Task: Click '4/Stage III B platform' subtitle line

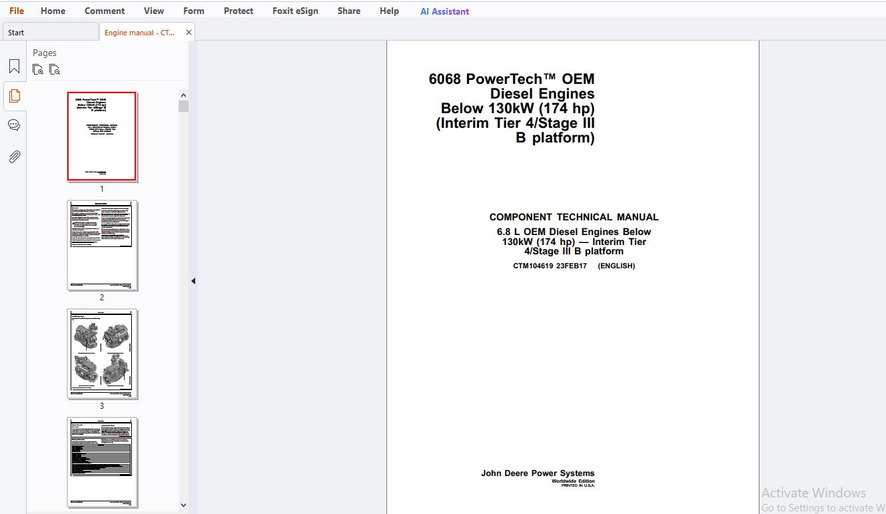Action: (574, 252)
